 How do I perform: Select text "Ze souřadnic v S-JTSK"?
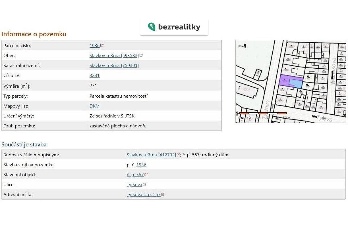click(112, 116)
